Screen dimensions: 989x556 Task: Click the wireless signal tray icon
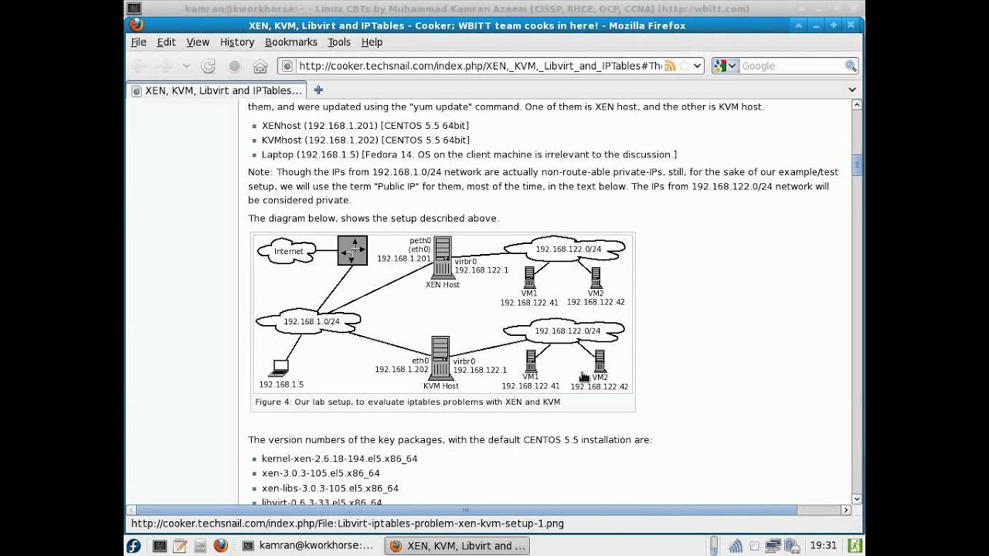(x=735, y=546)
